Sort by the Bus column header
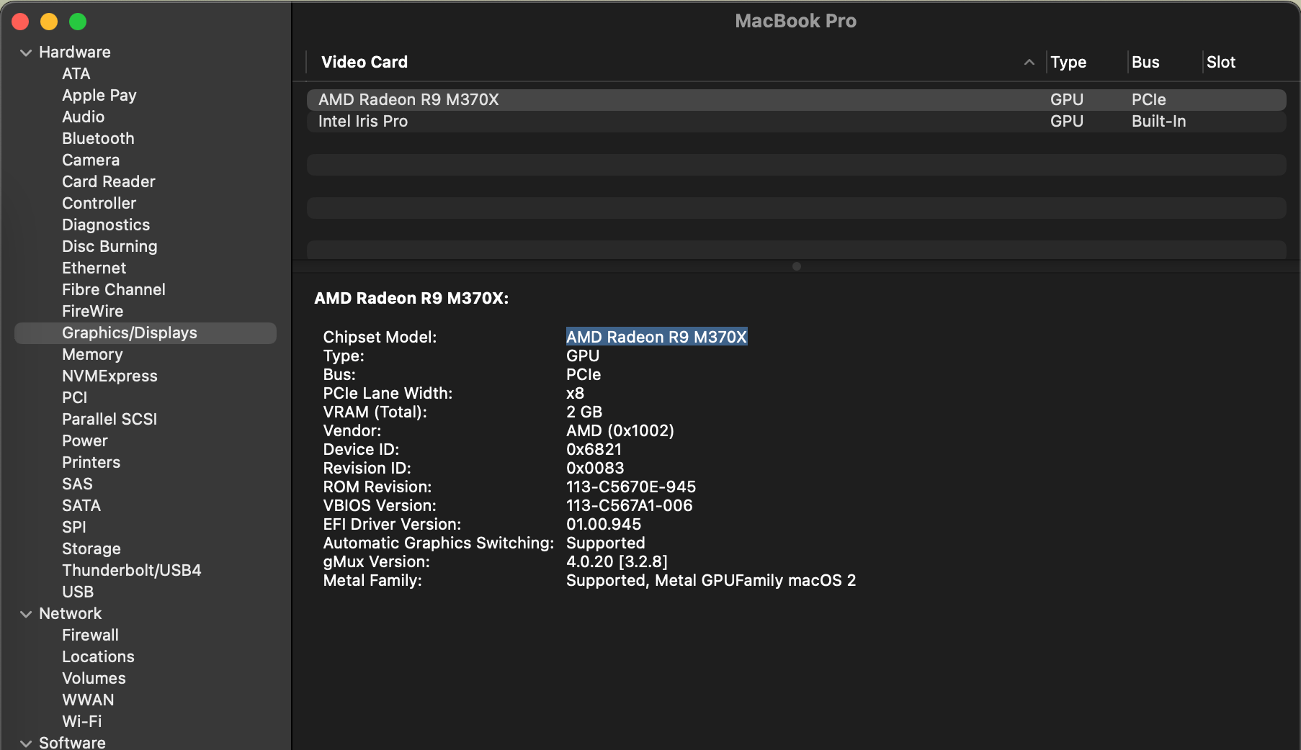The height and width of the screenshot is (750, 1301). point(1145,62)
